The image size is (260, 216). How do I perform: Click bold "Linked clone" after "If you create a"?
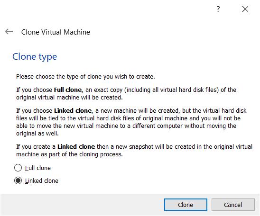(76, 147)
